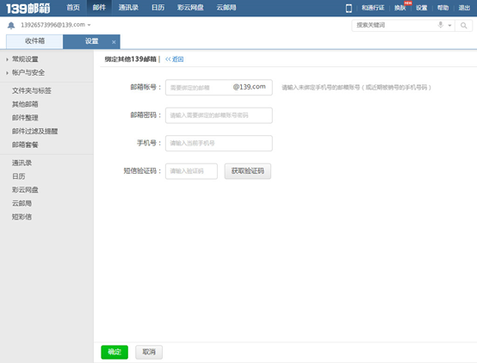Open 短彩信 in the sidebar
477x363 pixels.
tap(22, 217)
